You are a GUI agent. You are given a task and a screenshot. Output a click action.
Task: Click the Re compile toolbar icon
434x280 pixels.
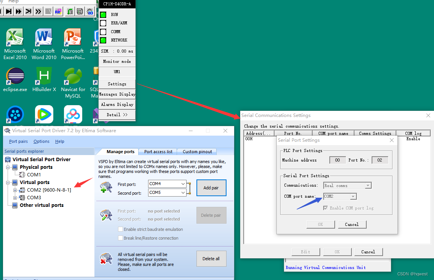point(58,11)
